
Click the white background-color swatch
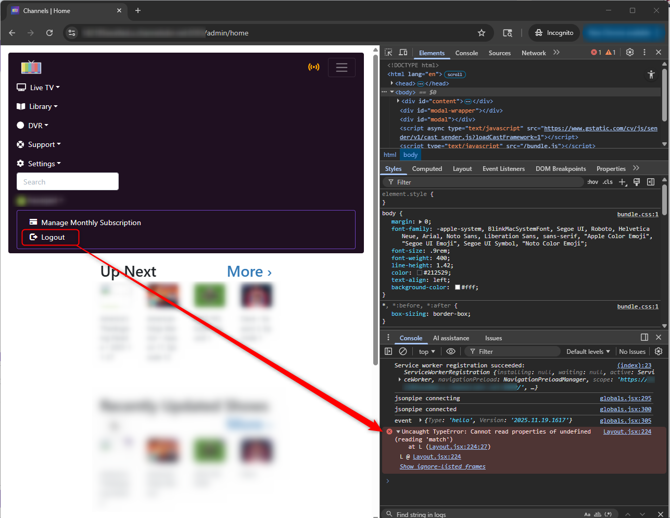coord(458,287)
